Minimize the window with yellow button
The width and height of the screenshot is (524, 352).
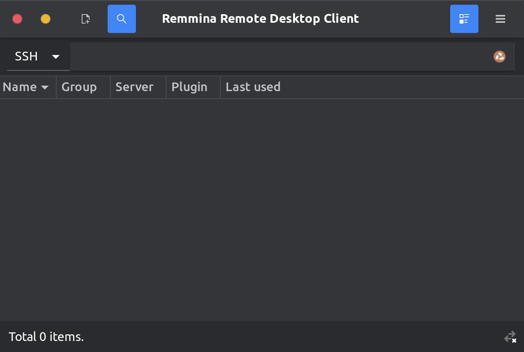(46, 19)
